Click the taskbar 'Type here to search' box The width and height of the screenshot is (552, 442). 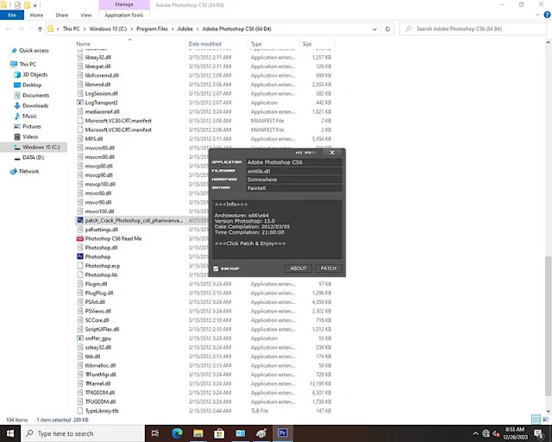pyautogui.click(x=83, y=433)
